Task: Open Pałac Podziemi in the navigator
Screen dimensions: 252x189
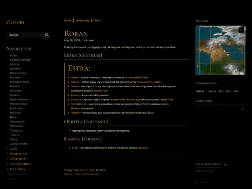Action: coord(19,99)
